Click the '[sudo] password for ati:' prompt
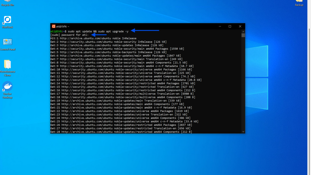311x175 pixels. (69, 35)
